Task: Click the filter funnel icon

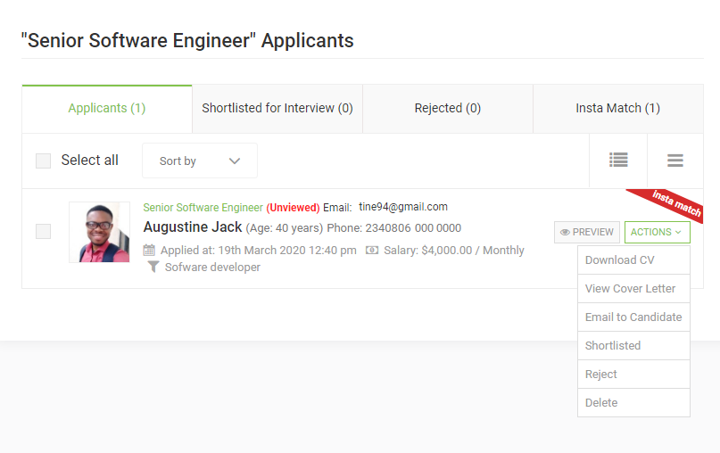Action: click(x=153, y=268)
